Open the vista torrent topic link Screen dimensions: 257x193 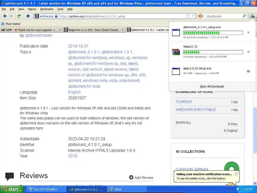click(129, 81)
